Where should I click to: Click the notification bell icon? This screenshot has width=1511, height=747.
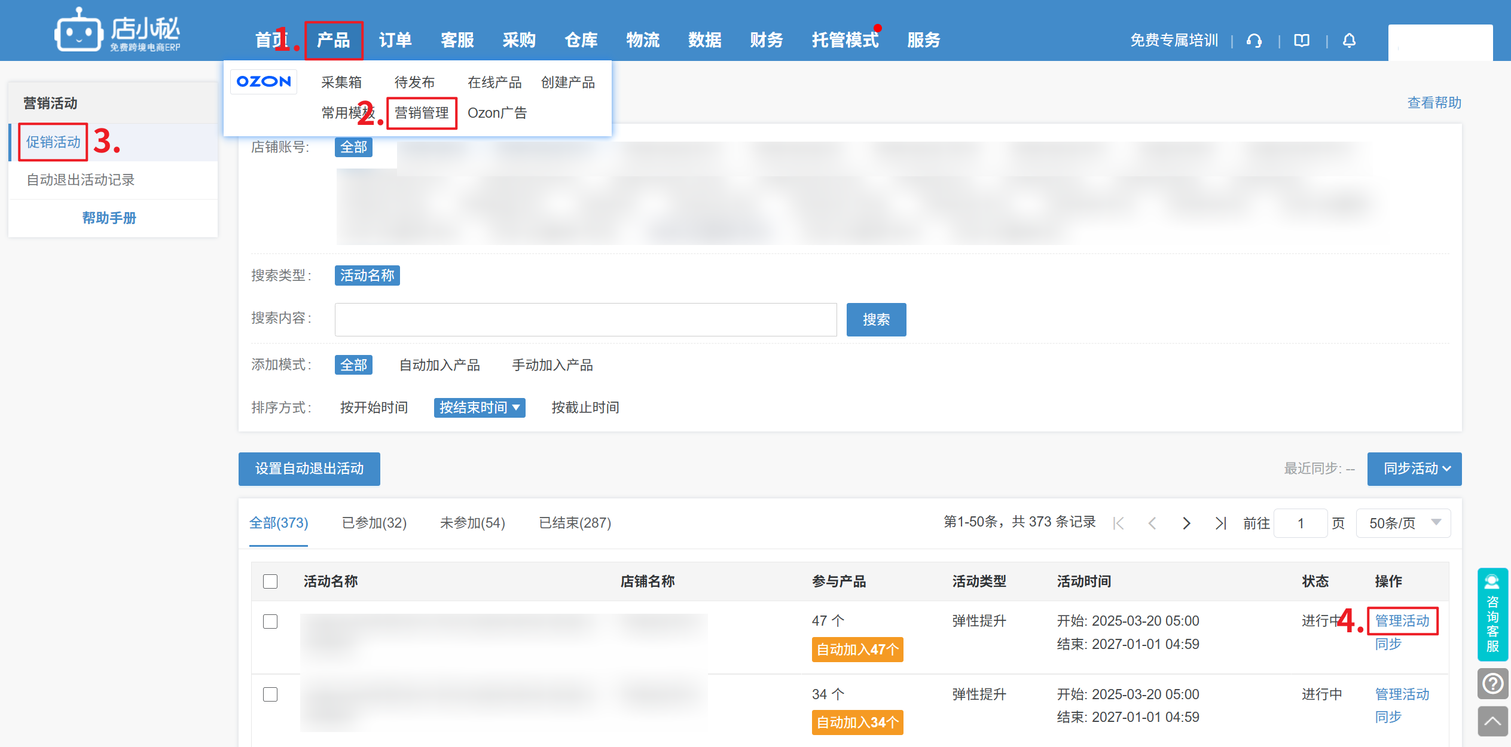click(x=1349, y=41)
